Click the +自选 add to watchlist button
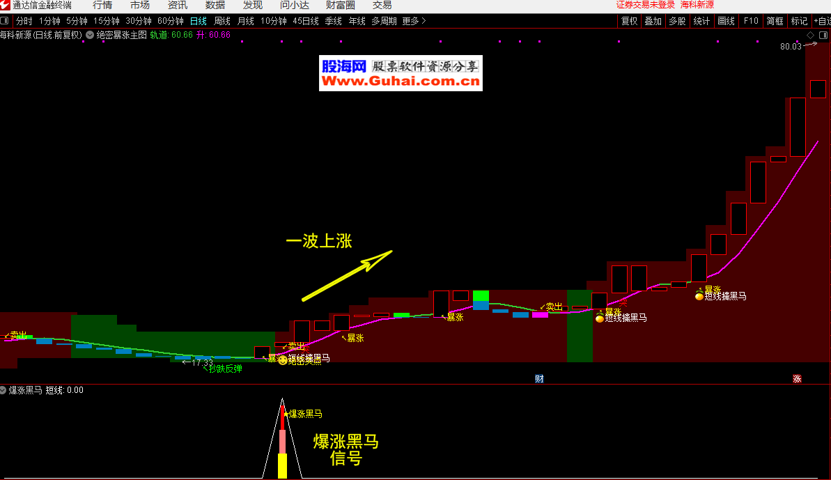This screenshot has height=480, width=831. (822, 21)
